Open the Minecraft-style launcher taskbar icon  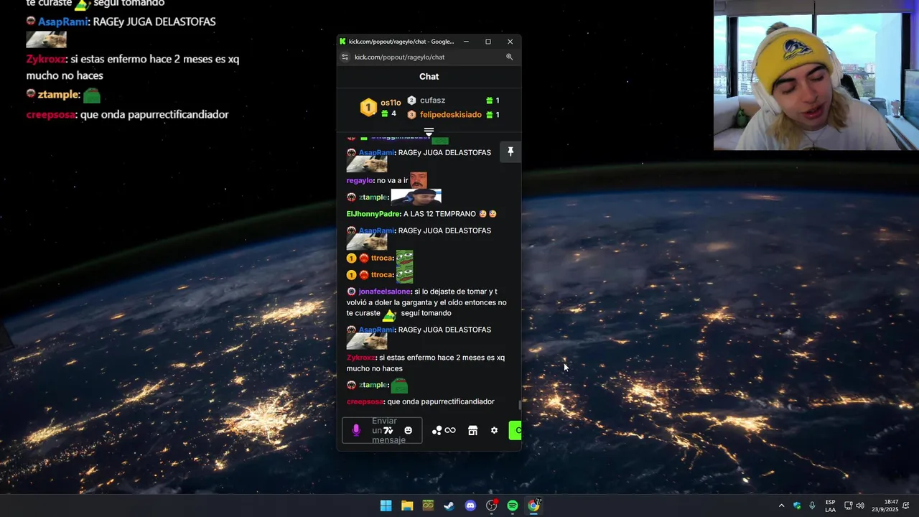coord(428,506)
